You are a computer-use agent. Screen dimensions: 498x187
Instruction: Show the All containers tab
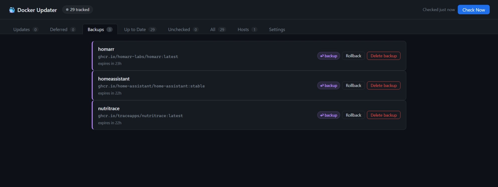pyautogui.click(x=218, y=29)
